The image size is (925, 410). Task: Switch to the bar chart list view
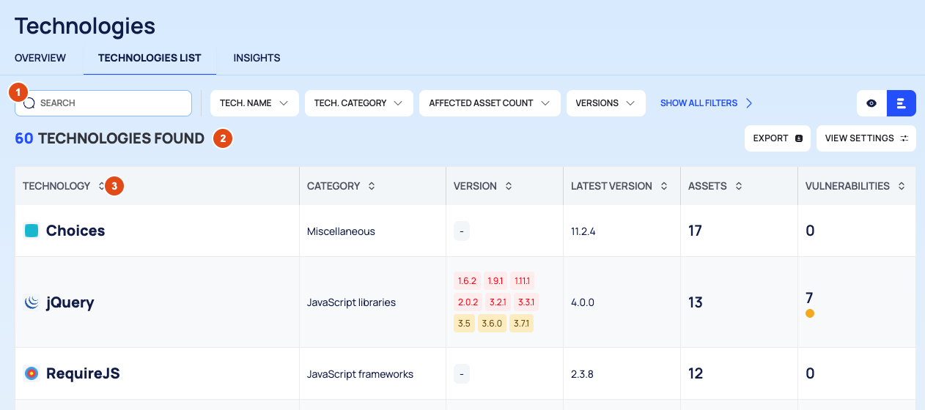tap(902, 103)
